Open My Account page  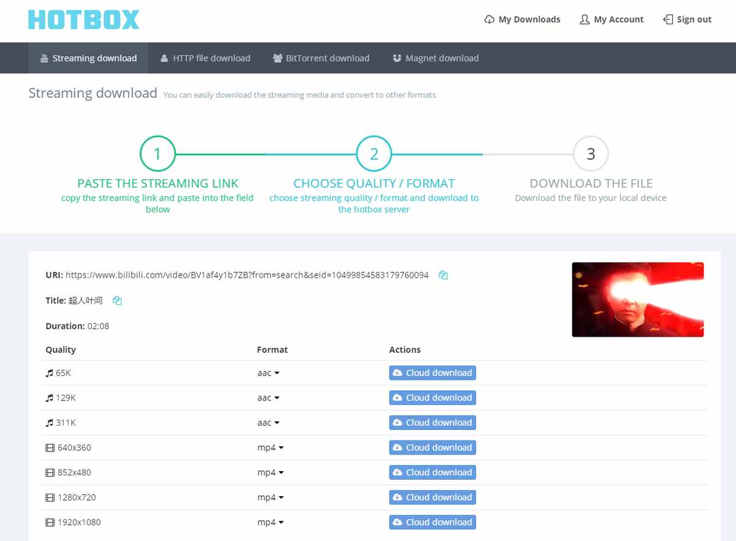click(612, 20)
